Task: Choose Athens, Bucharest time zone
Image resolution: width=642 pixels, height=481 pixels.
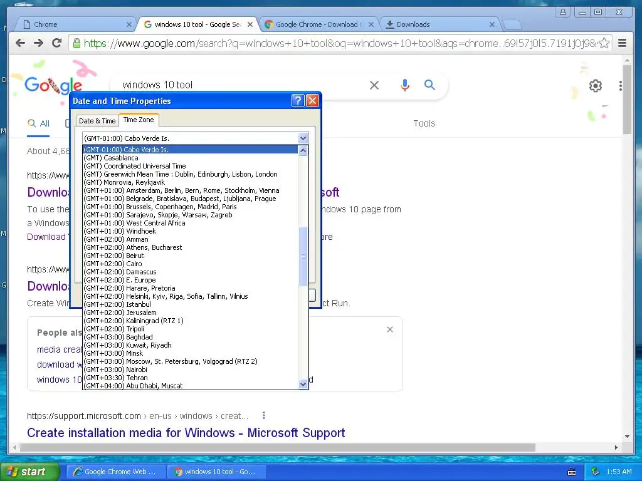Action: click(190, 247)
